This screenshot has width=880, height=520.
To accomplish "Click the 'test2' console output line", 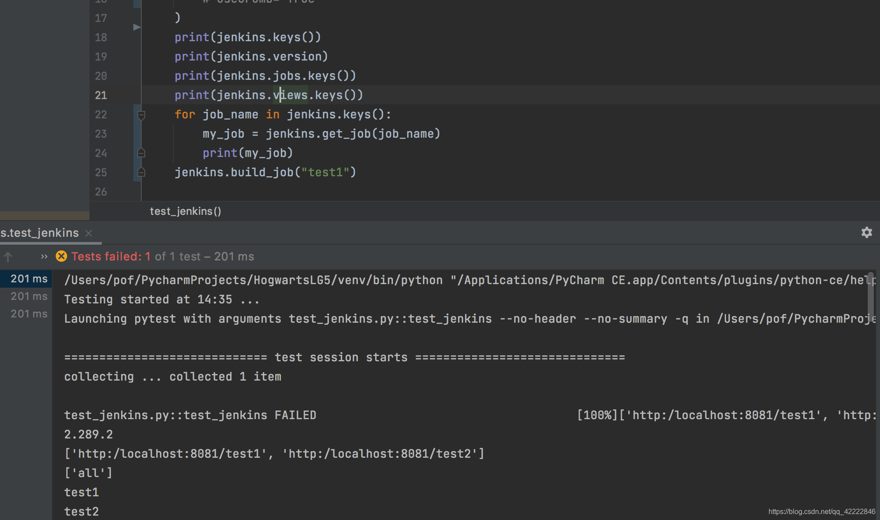I will point(82,512).
